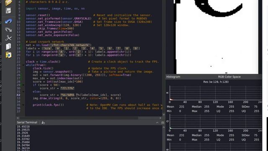Viewport: 268px width, 151px height.
Task: Click the editor vertical scrollbar down arrow
Action: tap(164, 115)
